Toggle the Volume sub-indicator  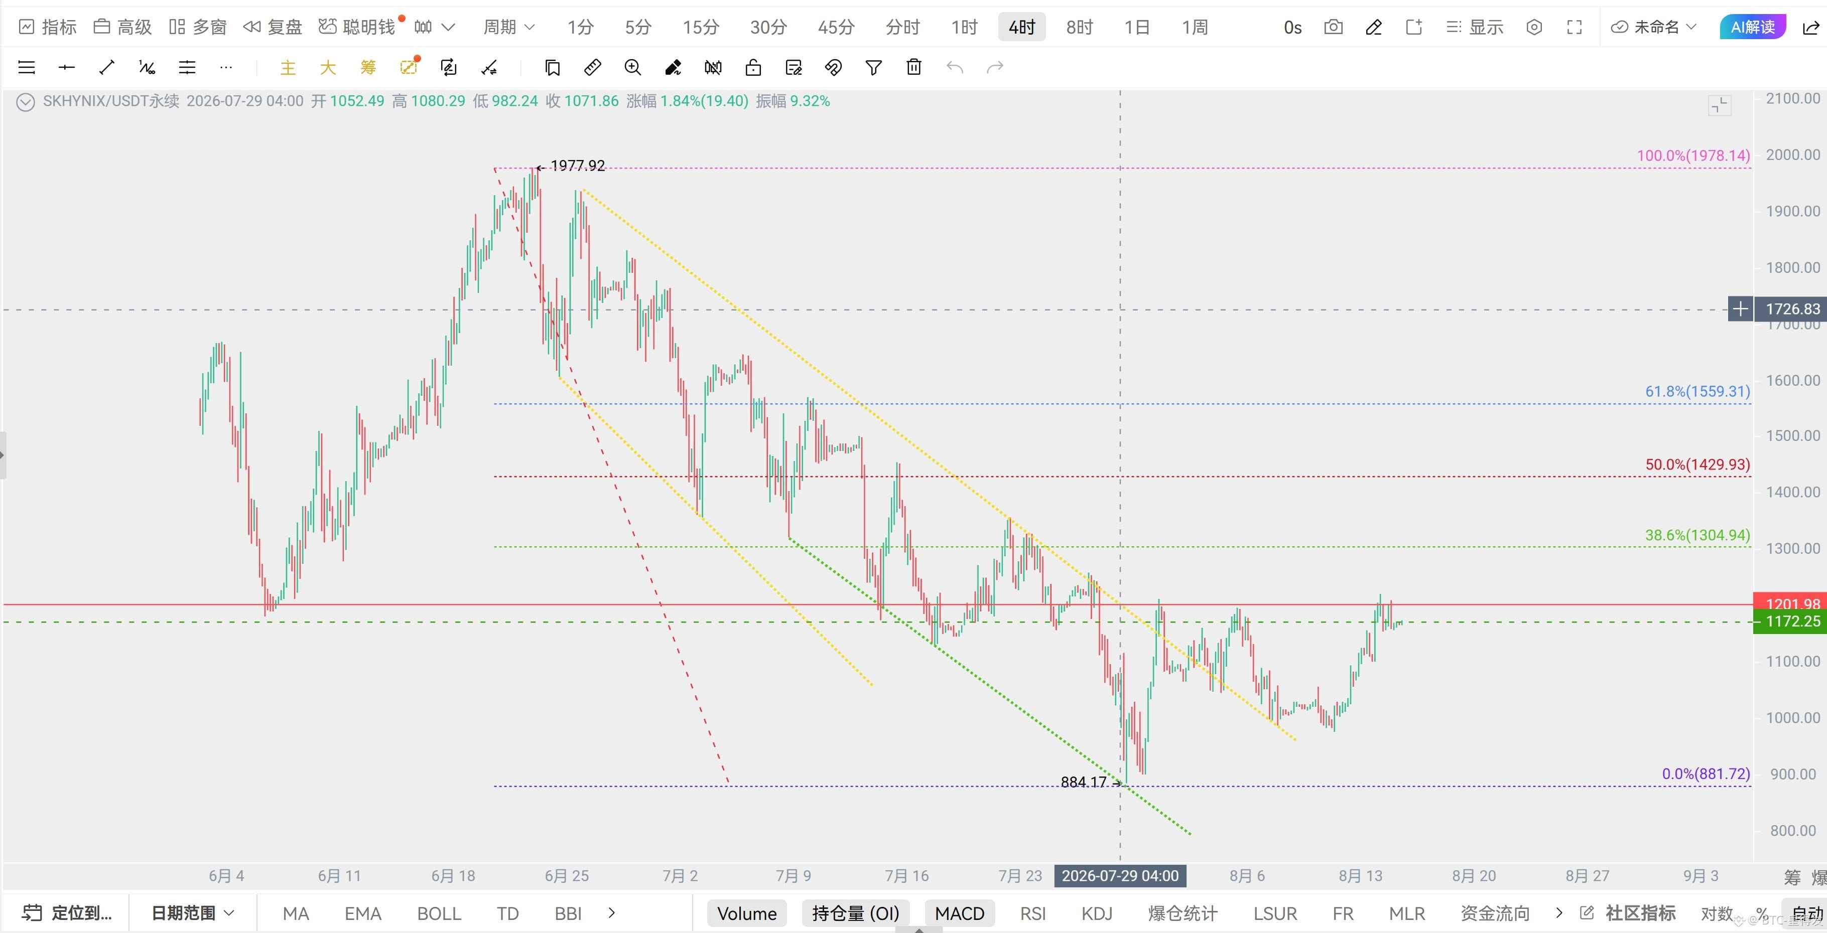[747, 913]
